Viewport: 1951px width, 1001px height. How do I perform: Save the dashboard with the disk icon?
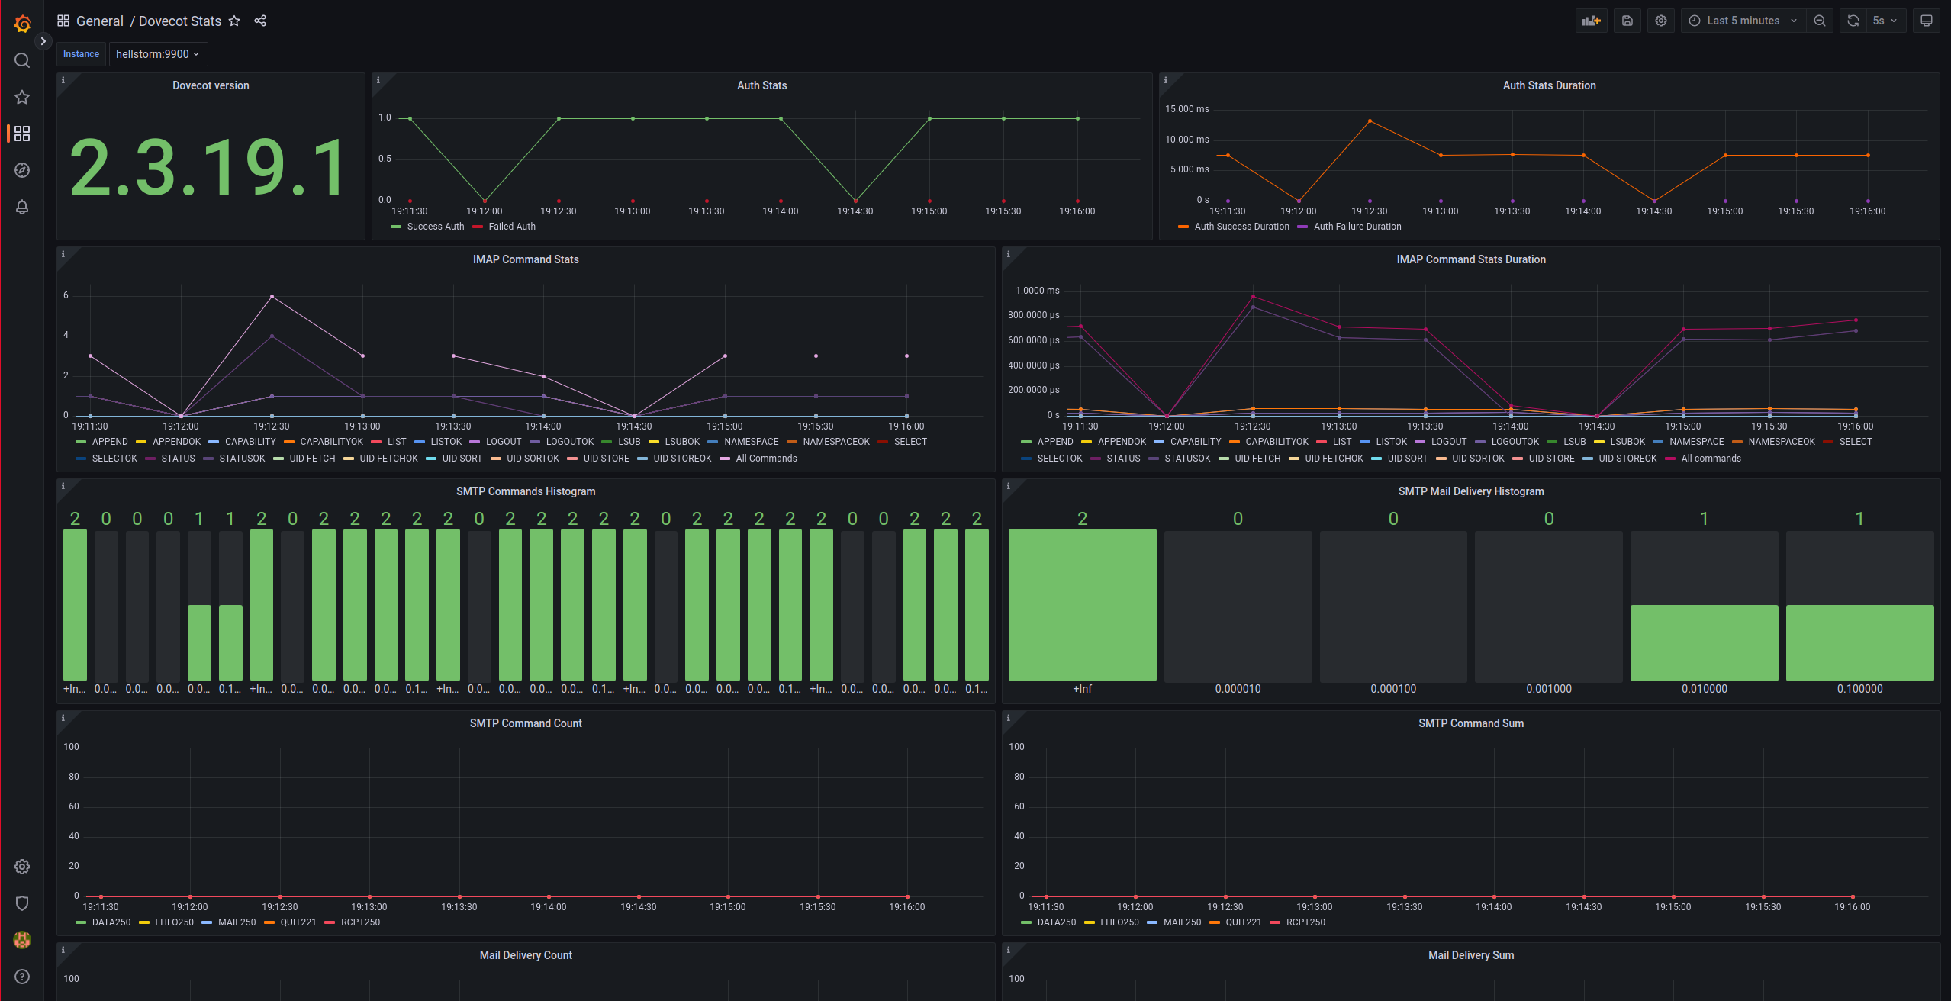tap(1627, 21)
